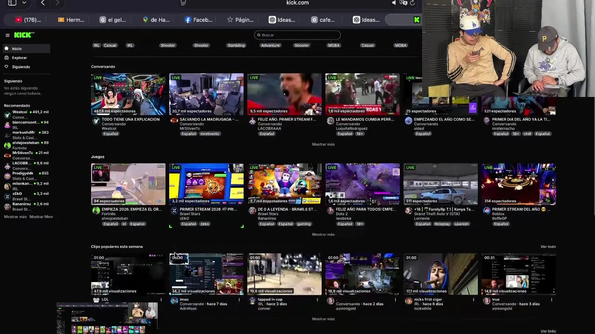Viewport: 595px width, 334px height.
Task: Open nickwhite avatar under cigar clip
Action: [x=409, y=301]
